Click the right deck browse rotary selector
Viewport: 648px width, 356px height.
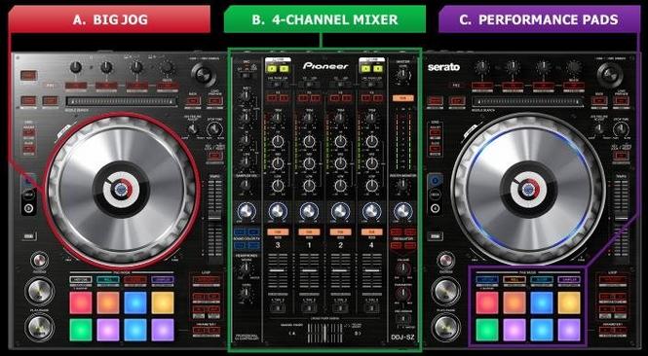610,75
